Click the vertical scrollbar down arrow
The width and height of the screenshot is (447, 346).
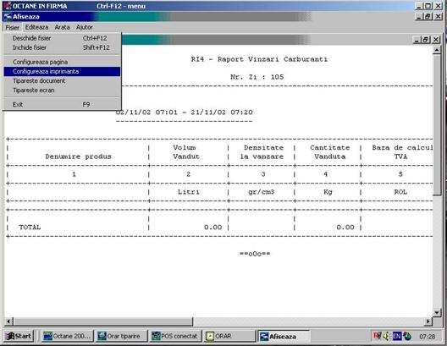pyautogui.click(x=437, y=312)
